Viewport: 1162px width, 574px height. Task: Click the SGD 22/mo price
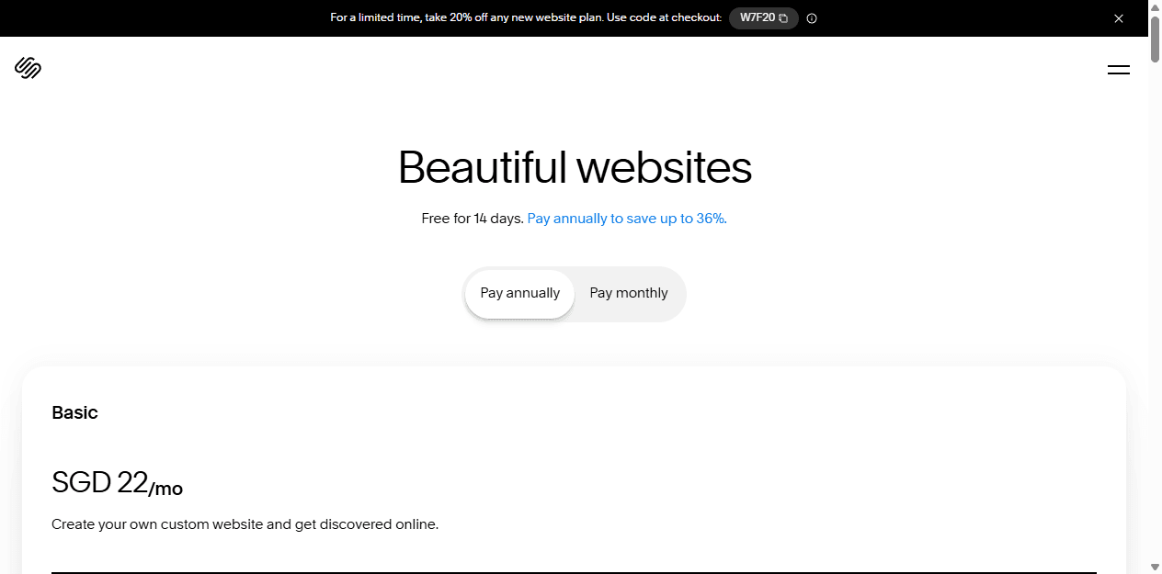[117, 482]
